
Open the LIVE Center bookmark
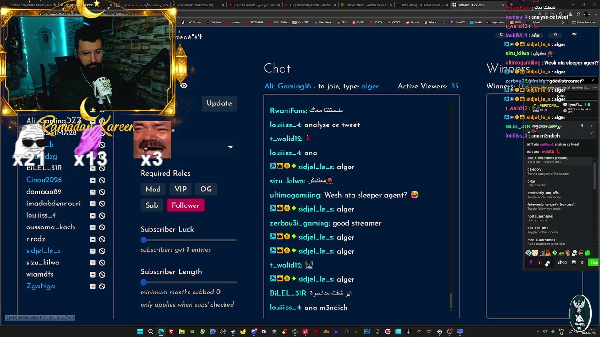pyautogui.click(x=191, y=22)
